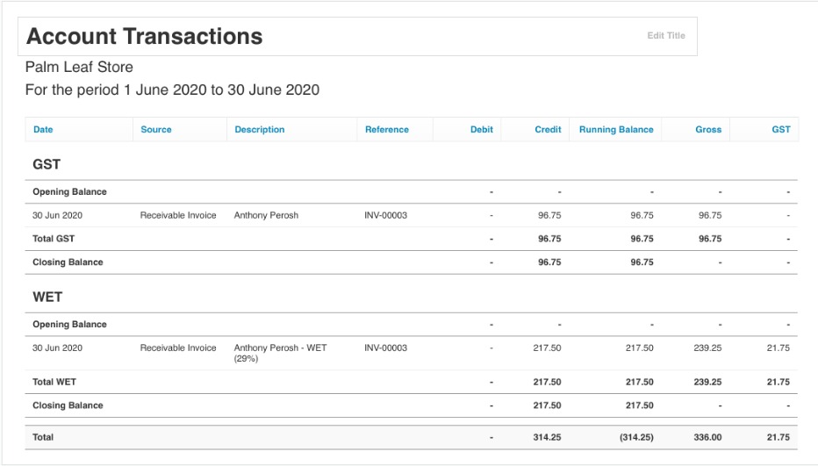The height and width of the screenshot is (466, 818).
Task: Sort by the Date column header
Action: click(43, 130)
